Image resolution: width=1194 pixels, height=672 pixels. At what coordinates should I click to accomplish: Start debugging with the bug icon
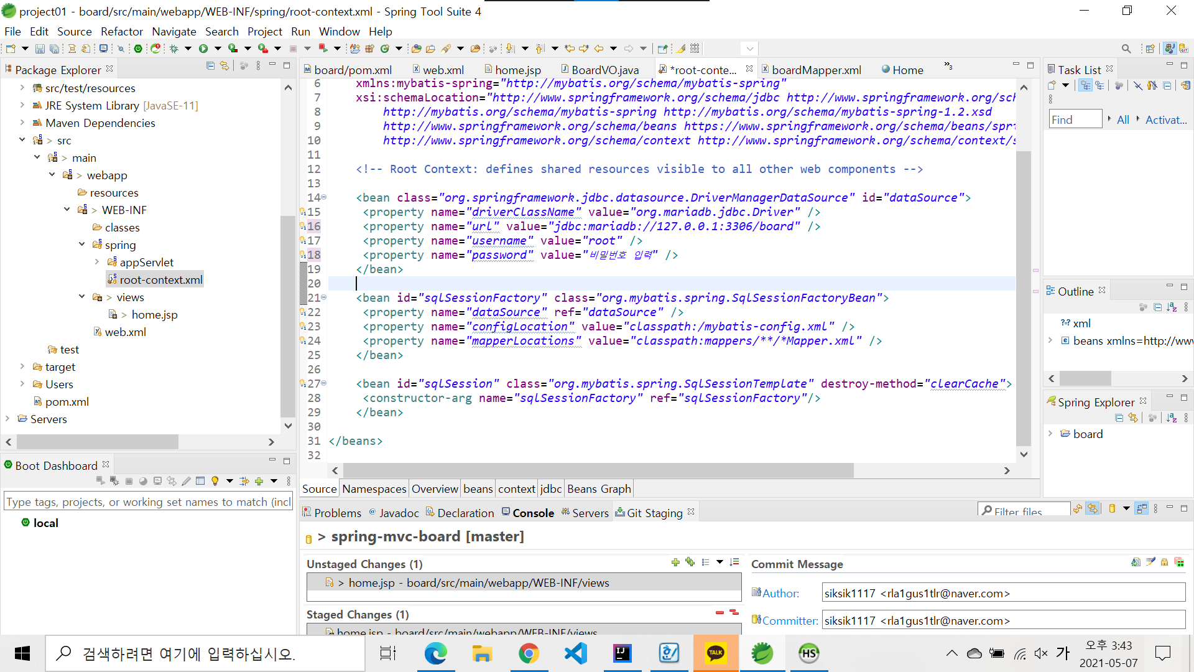coord(174,49)
